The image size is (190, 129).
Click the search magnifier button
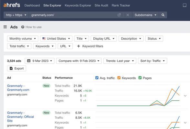pos(163,15)
